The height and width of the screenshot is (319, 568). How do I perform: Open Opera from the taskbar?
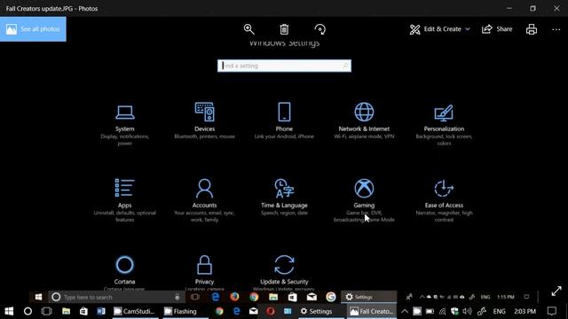coord(270,311)
